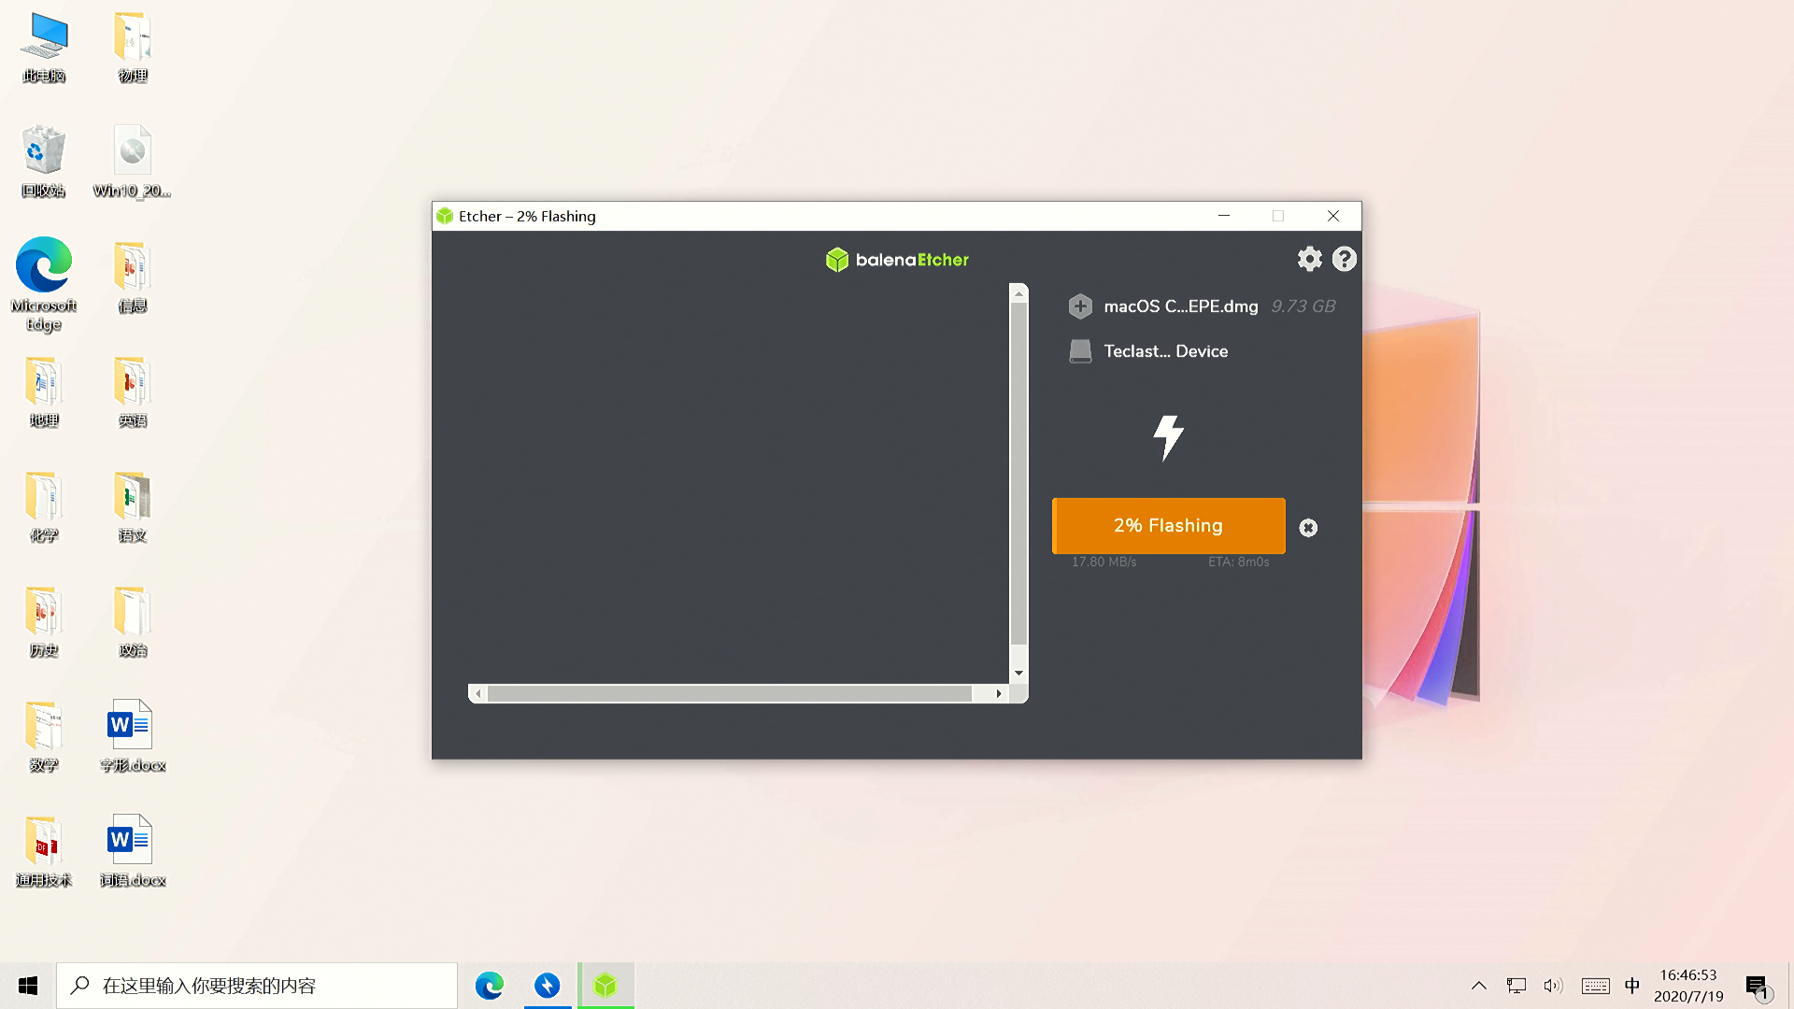Expand hidden system tray icons chevron
Image resolution: width=1794 pixels, height=1009 pixels.
click(x=1479, y=986)
